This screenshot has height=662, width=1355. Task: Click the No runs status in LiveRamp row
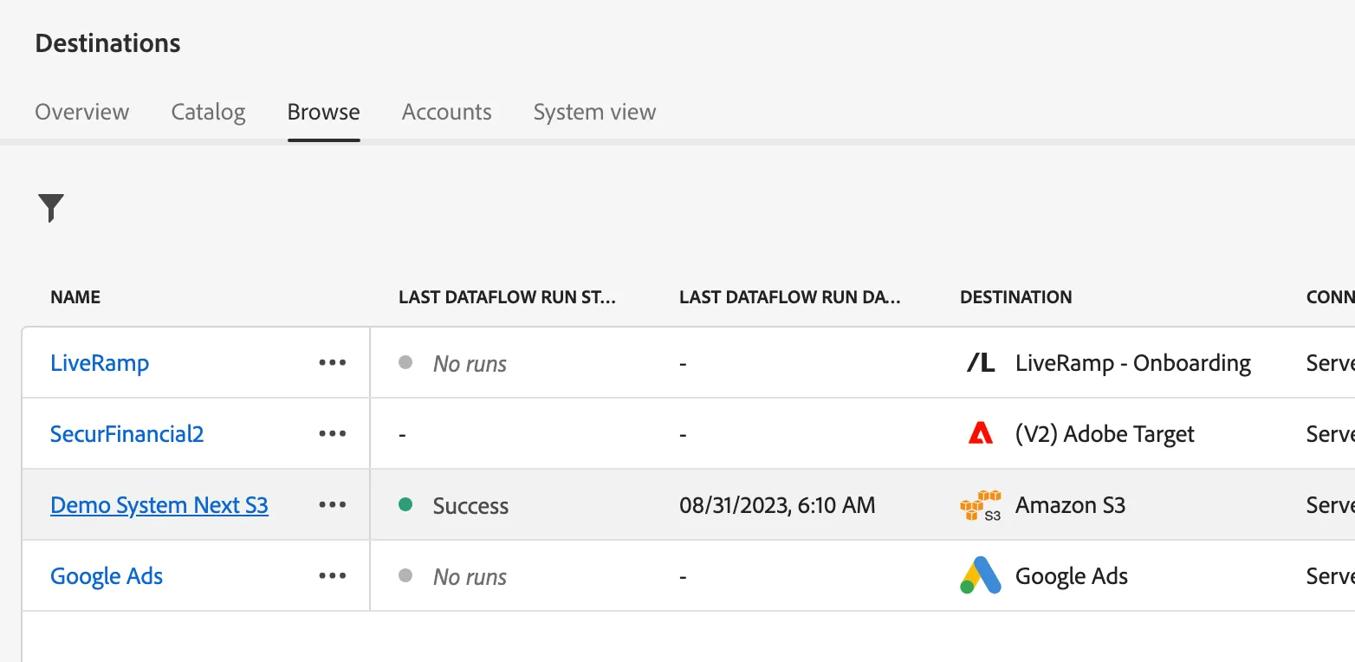click(x=470, y=364)
